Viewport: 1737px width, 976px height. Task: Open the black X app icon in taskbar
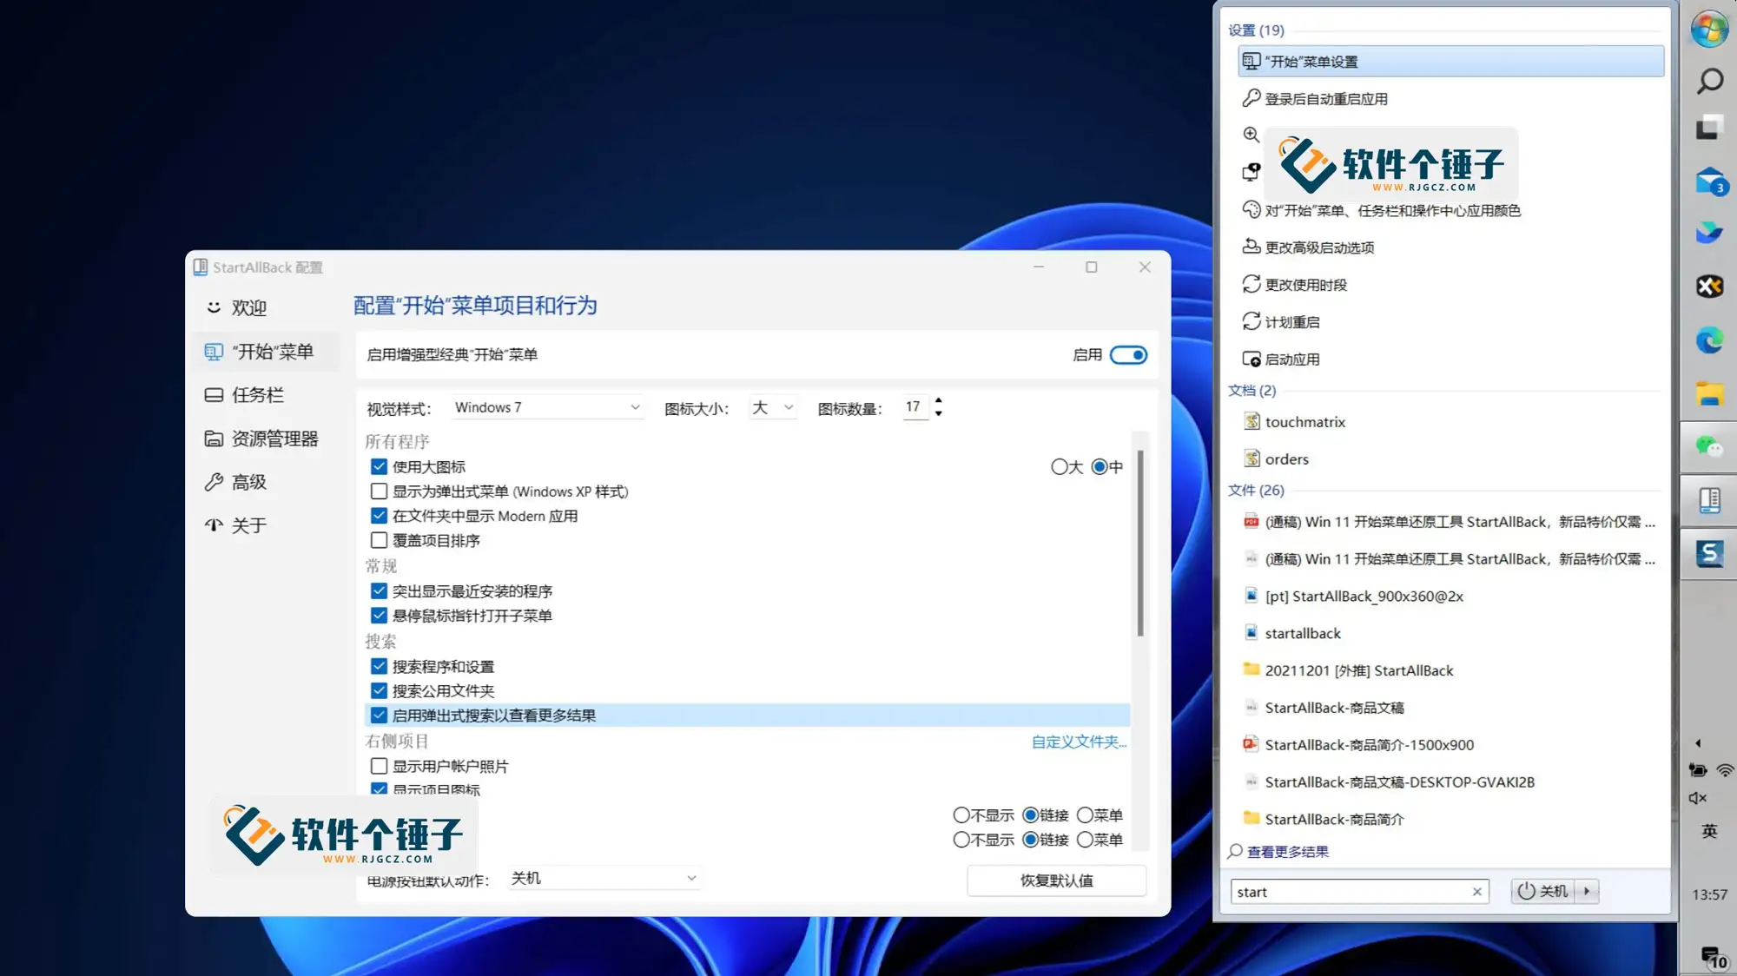click(x=1709, y=286)
